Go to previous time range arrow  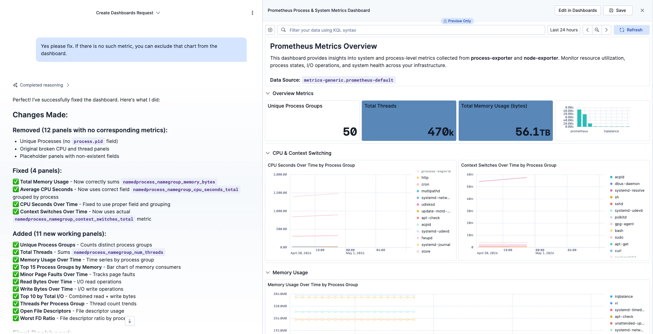[588, 30]
